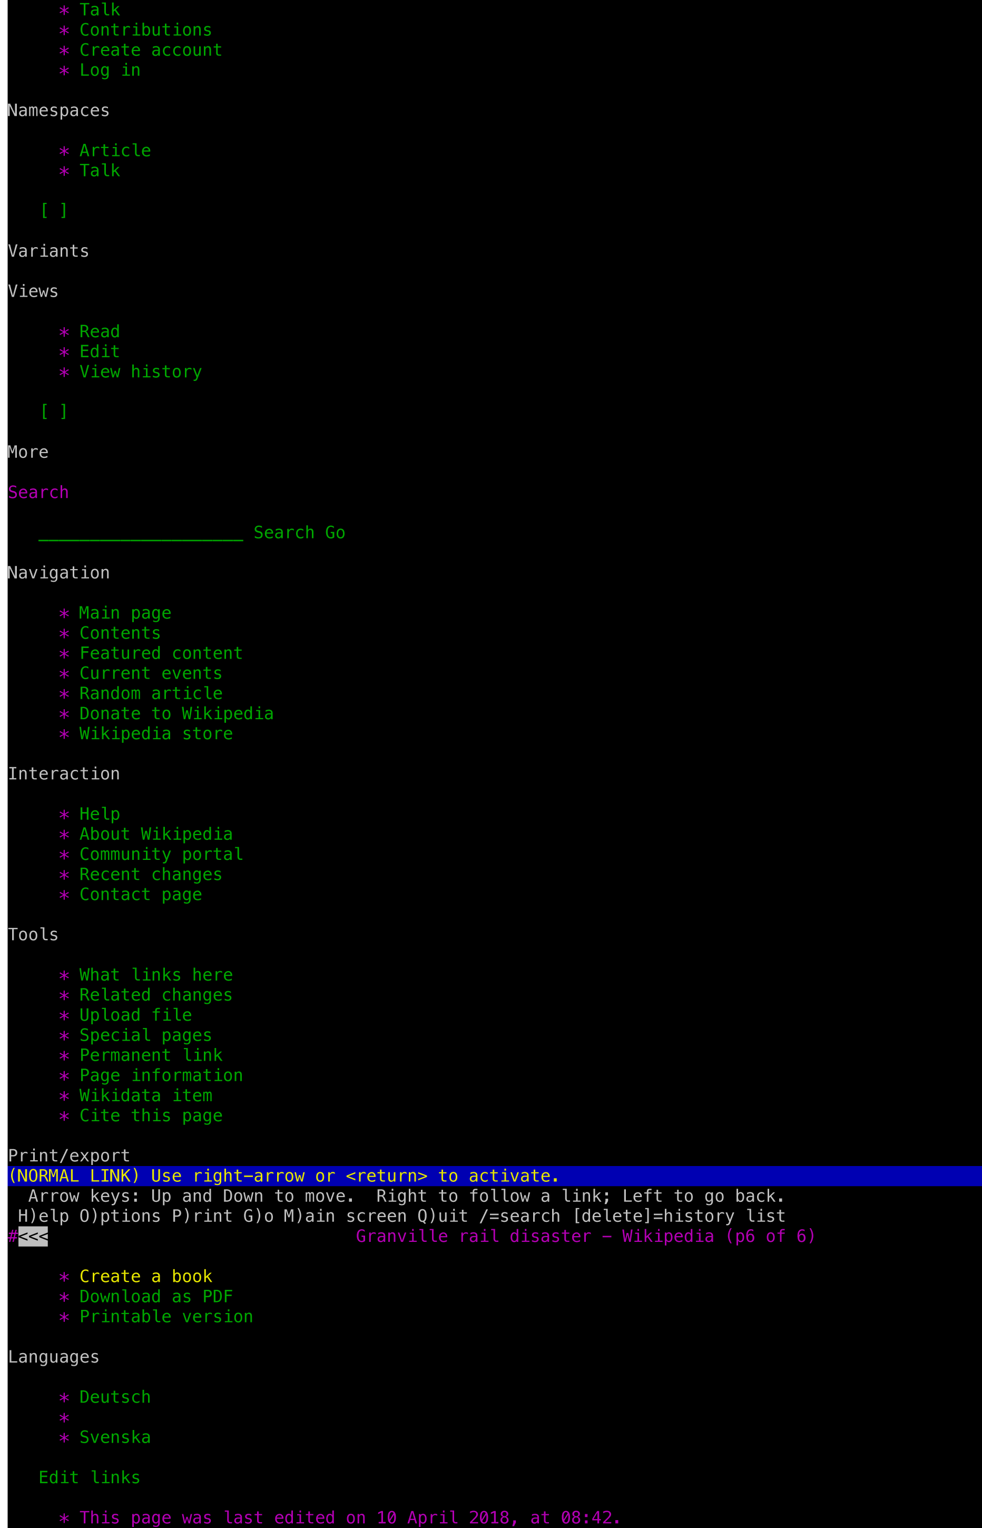Open Cite this page link

coord(151,1115)
